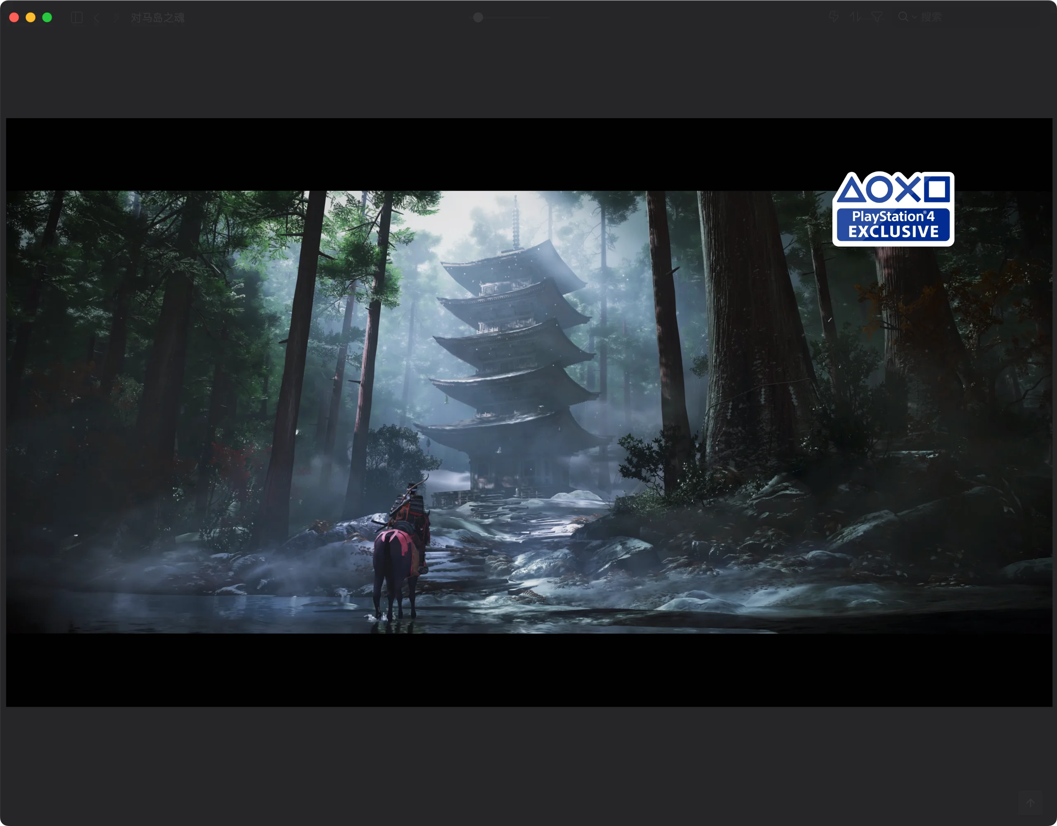Maximize the window with green button

pos(47,17)
